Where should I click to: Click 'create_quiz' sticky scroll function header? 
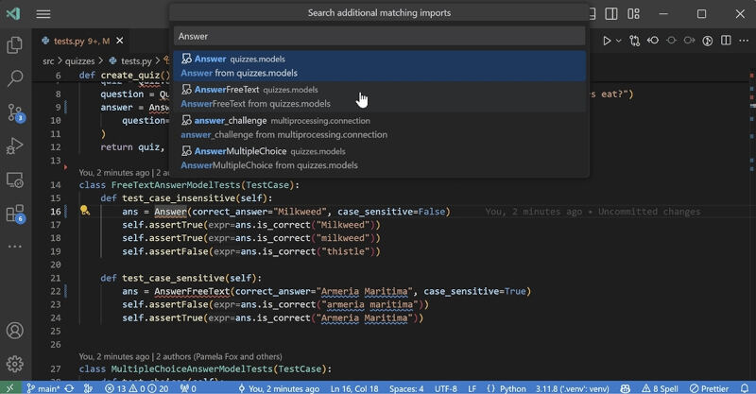click(129, 76)
